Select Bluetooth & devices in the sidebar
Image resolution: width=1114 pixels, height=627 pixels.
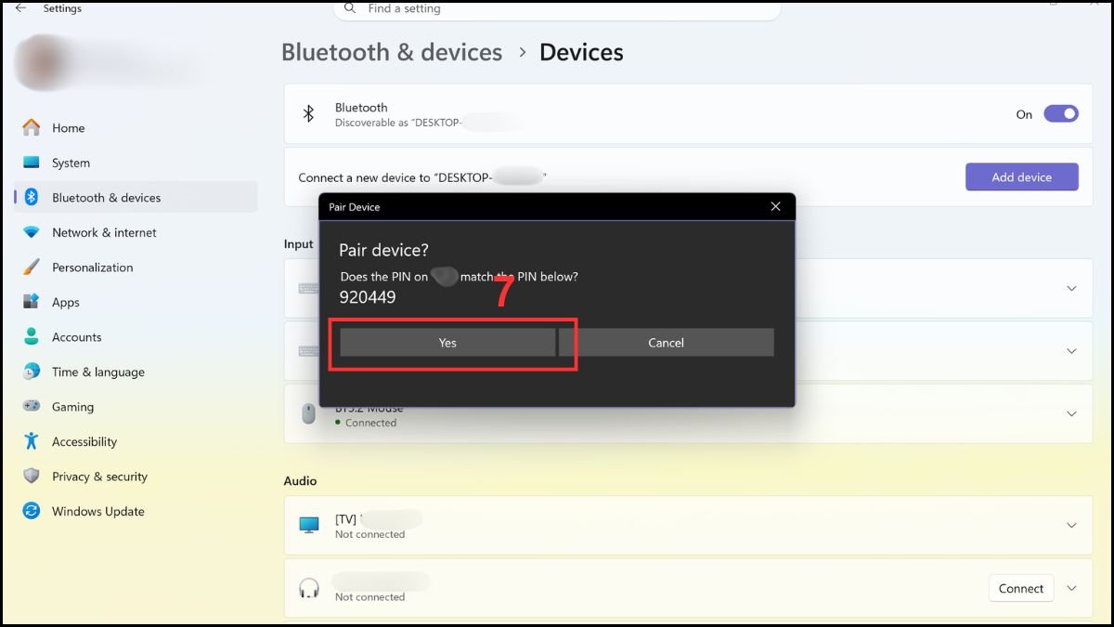[136, 198]
